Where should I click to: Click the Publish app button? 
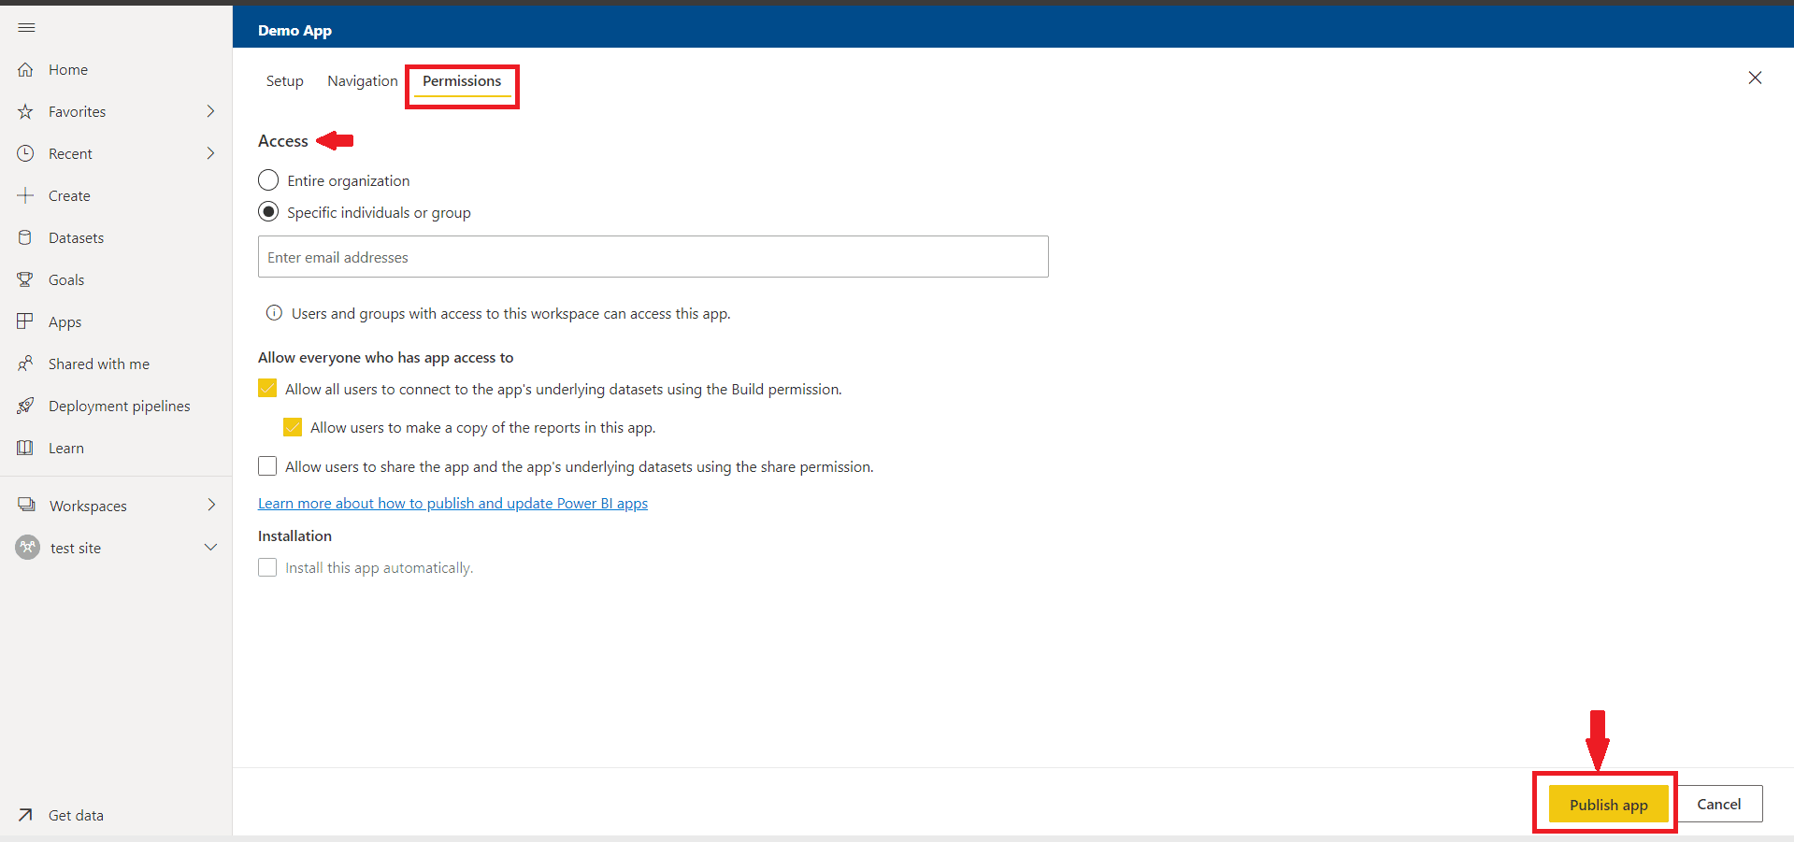tap(1607, 805)
